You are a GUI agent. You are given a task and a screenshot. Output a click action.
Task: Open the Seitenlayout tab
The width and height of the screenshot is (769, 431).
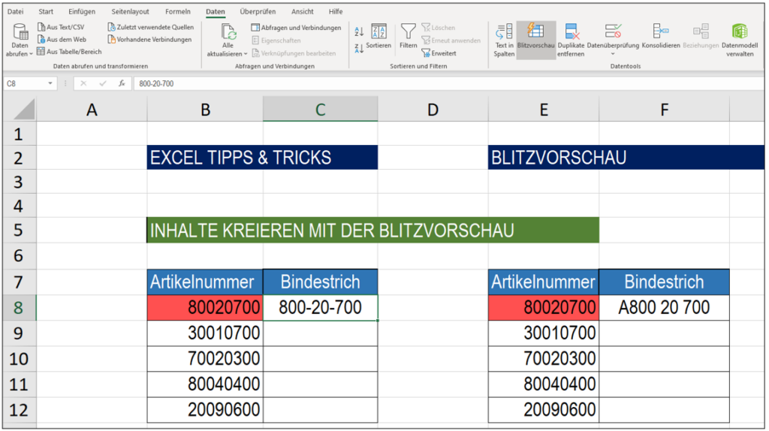(130, 11)
